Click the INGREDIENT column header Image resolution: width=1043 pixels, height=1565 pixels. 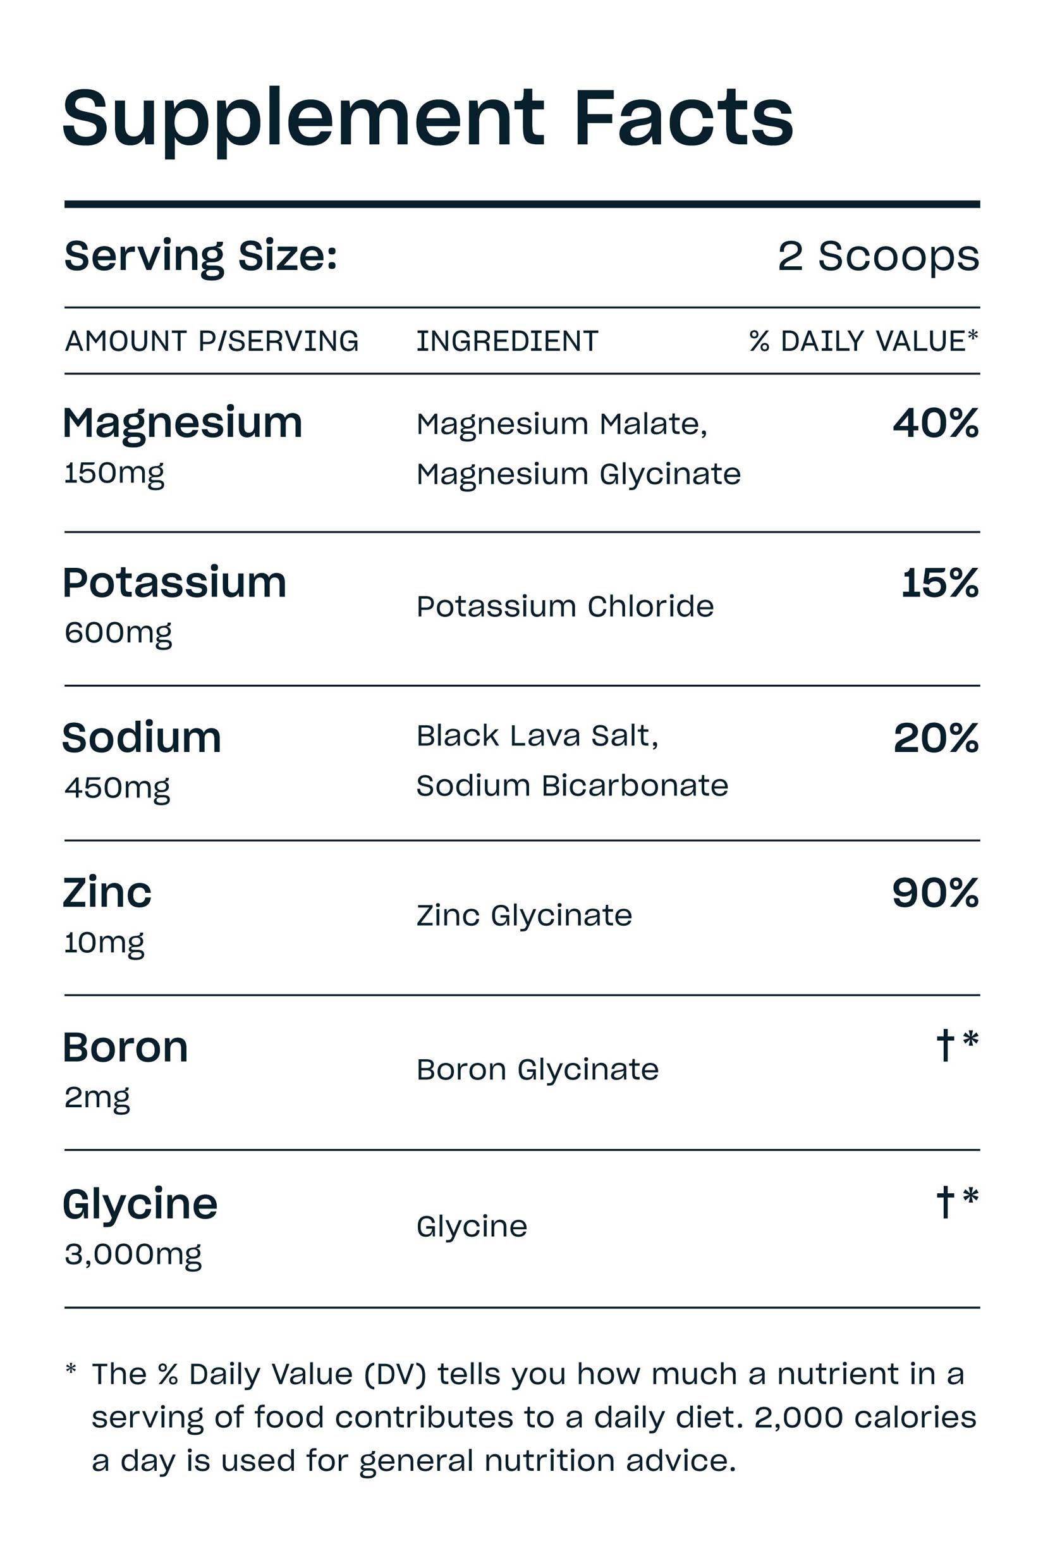coord(507,341)
